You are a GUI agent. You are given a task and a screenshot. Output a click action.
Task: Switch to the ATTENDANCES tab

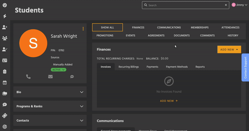[x=230, y=27]
